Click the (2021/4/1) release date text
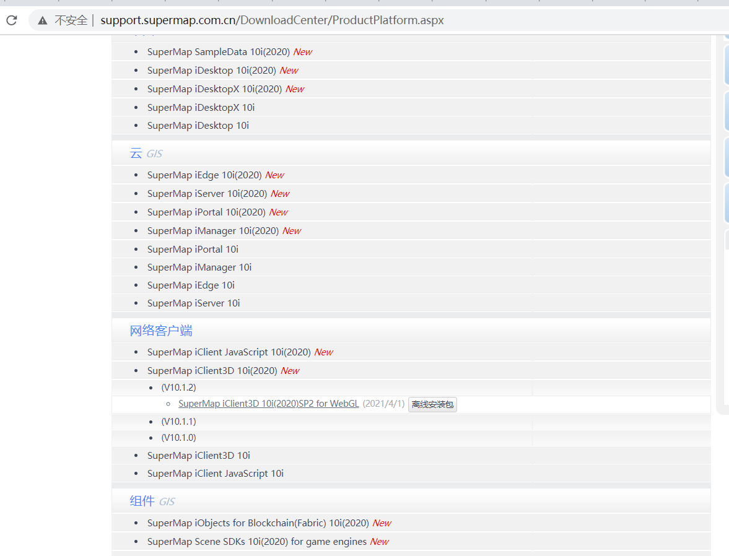 [383, 404]
